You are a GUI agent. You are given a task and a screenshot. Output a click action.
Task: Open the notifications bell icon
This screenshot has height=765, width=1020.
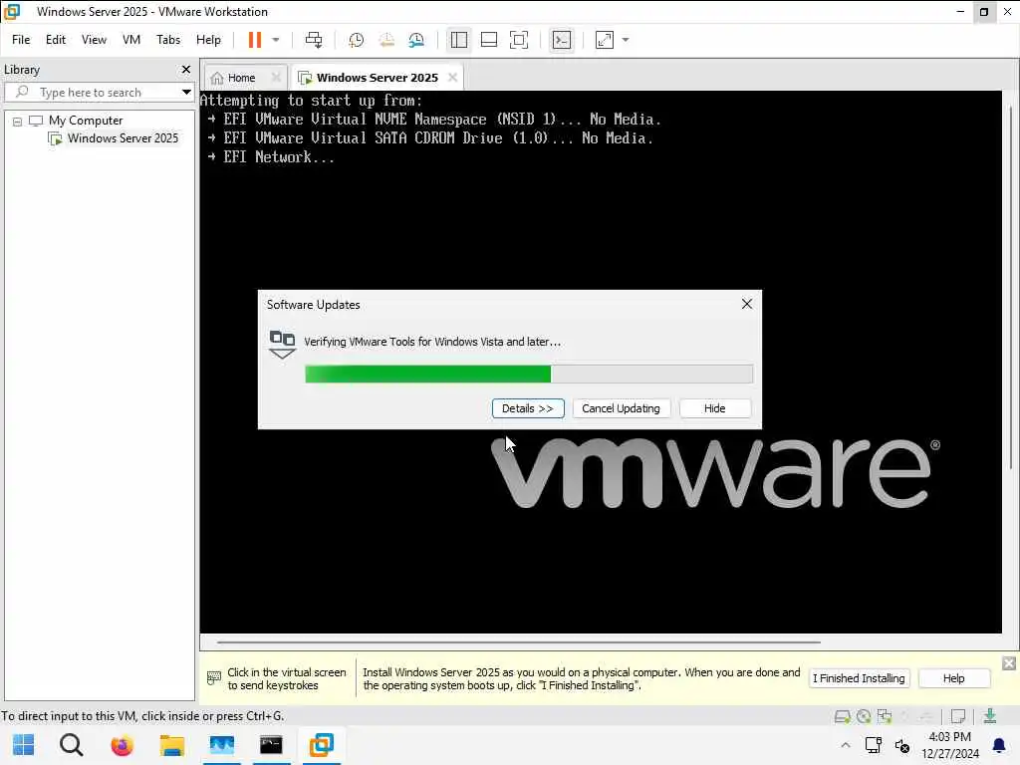[x=998, y=745]
